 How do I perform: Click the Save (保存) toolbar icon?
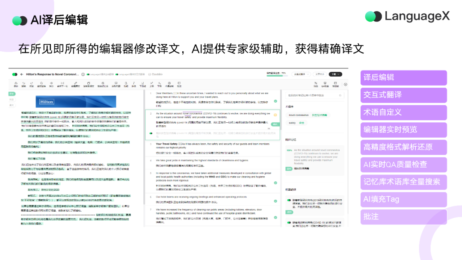coord(16,84)
